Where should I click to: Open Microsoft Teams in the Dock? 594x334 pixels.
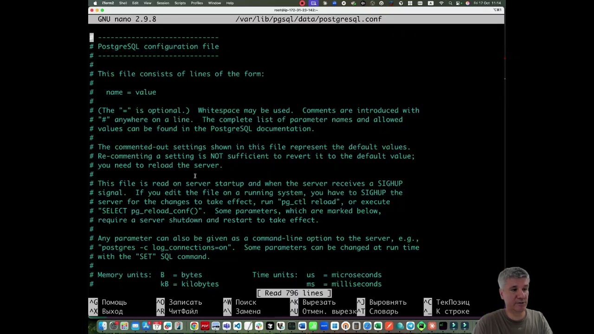pyautogui.click(x=226, y=326)
